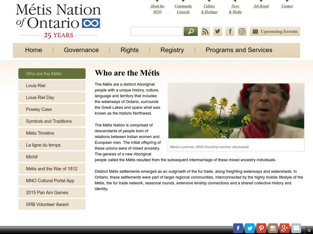Share the page via the Pinterest icon

261,228
